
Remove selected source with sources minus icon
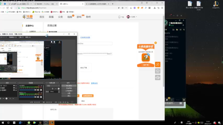pyautogui.click(x=3, y=99)
